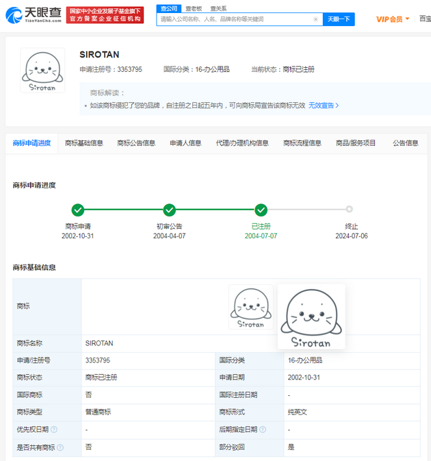The width and height of the screenshot is (431, 461).
Task: Click help icon beside 后期指定日期
Action: 263,429
